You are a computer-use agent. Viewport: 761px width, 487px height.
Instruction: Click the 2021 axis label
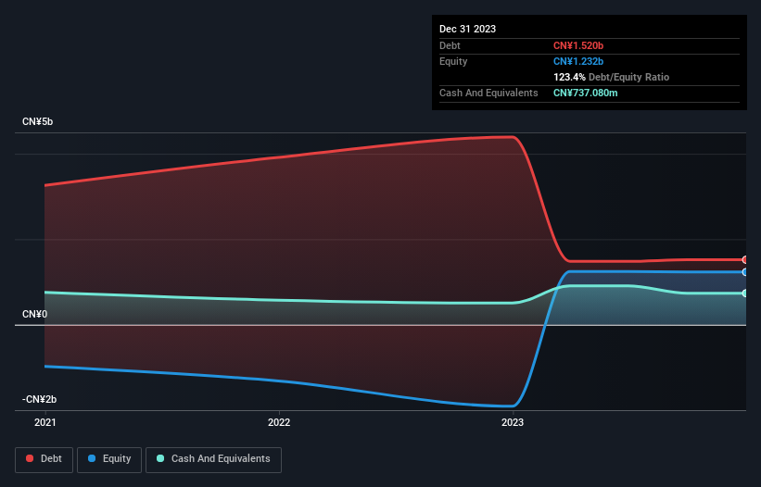tap(45, 422)
